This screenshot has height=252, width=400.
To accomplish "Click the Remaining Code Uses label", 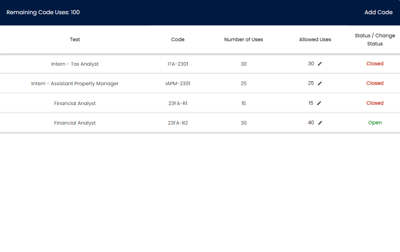I will 43,12.
